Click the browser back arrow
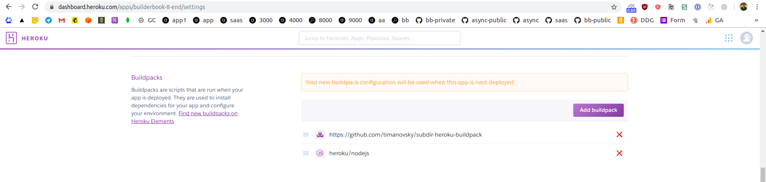This screenshot has width=766, height=182. (9, 7)
